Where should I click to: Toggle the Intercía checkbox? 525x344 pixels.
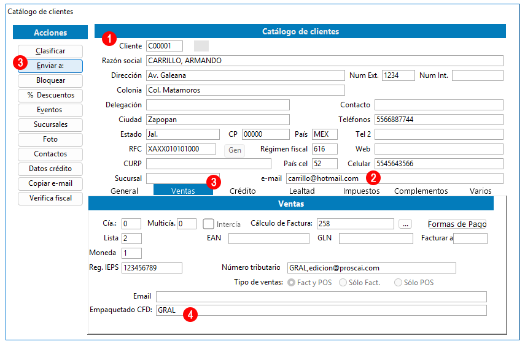[208, 224]
